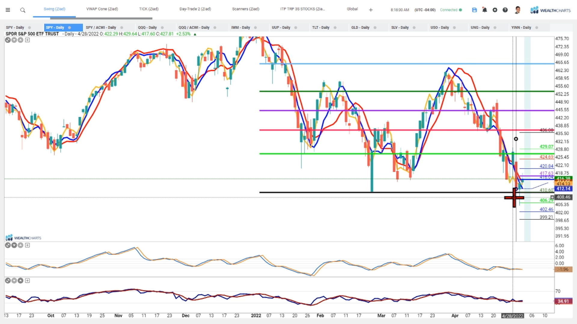Click the Connected status indicator
Viewport: 577px width, 324px height.
click(x=451, y=10)
